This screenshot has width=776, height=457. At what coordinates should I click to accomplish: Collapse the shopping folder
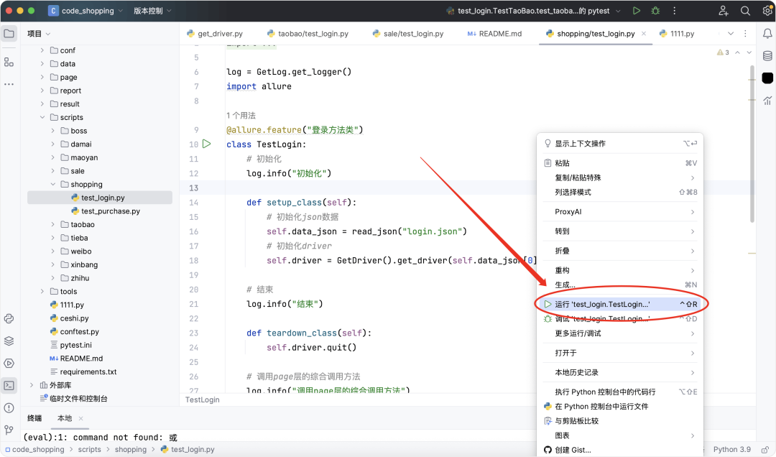[x=53, y=184]
